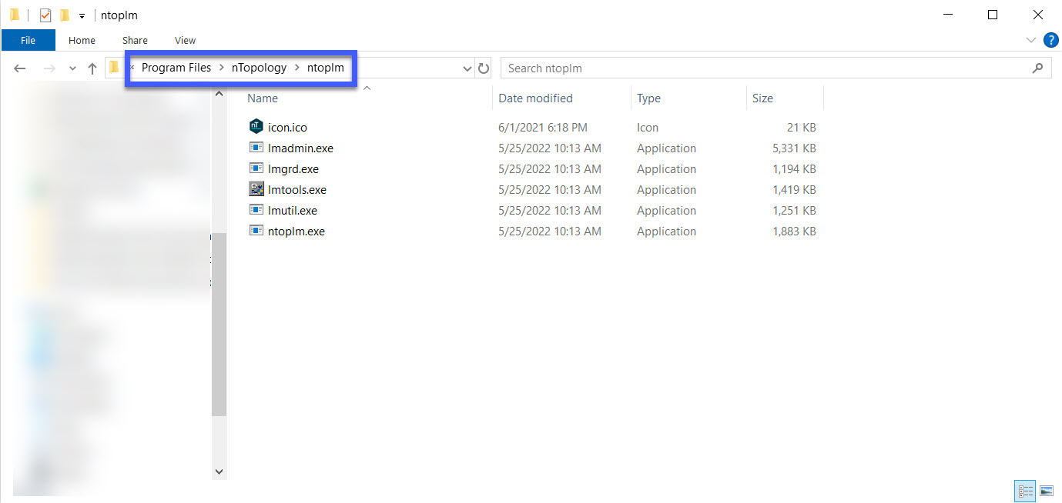Select the icon.ico file icon
The width and height of the screenshot is (1062, 503).
tap(256, 127)
